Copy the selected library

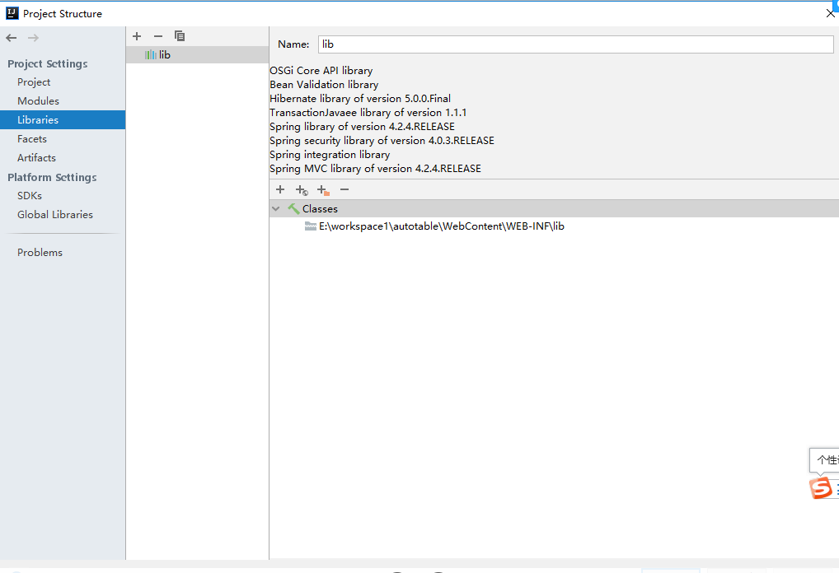[180, 36]
